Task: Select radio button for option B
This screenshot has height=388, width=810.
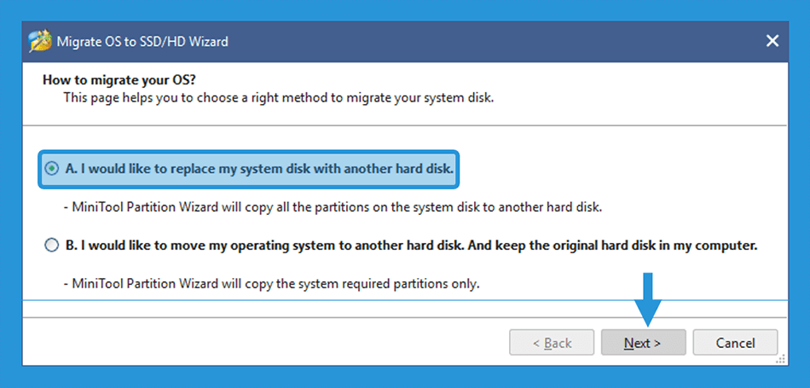Action: 52,246
